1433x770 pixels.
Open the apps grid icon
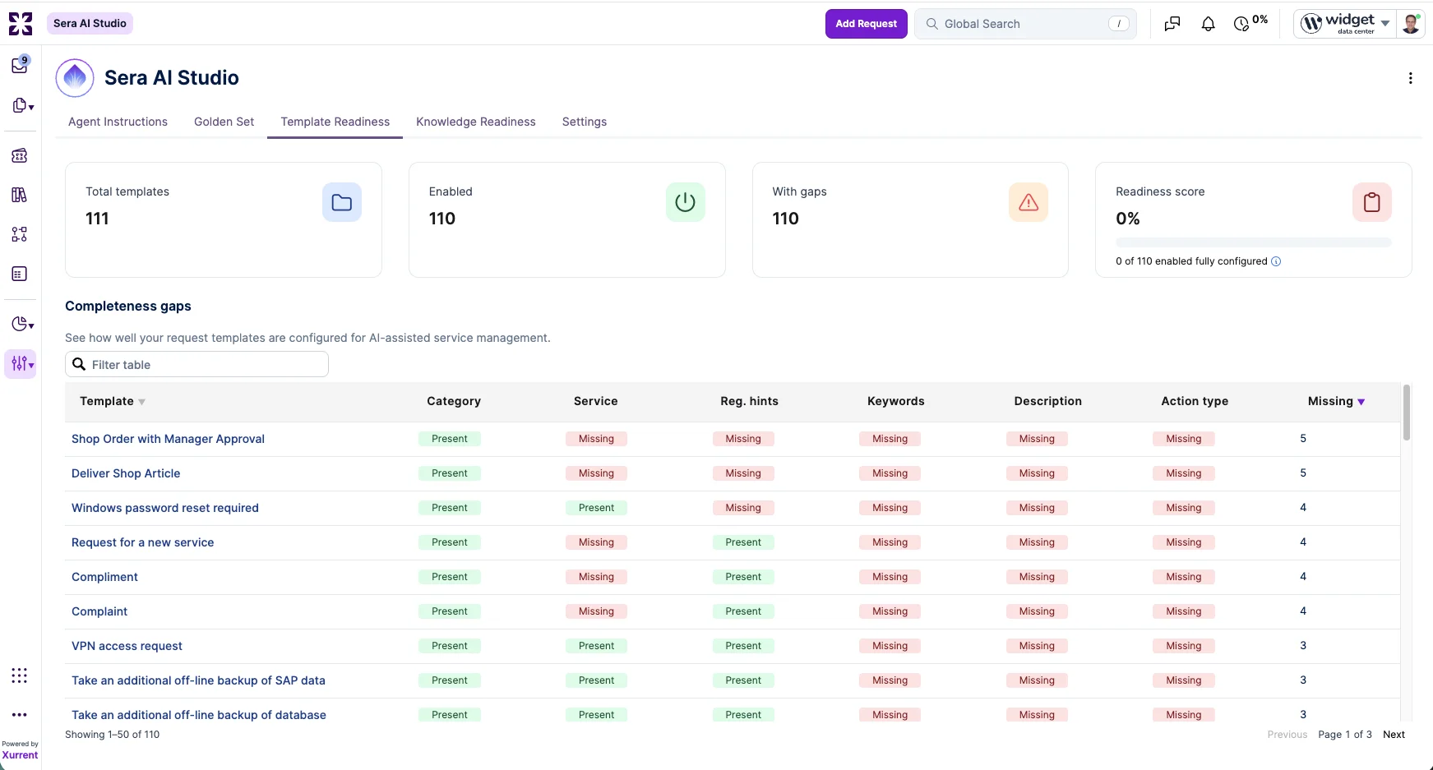point(20,675)
